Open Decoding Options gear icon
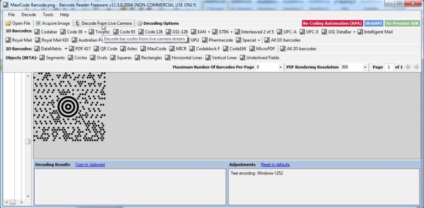 pyautogui.click(x=140, y=24)
